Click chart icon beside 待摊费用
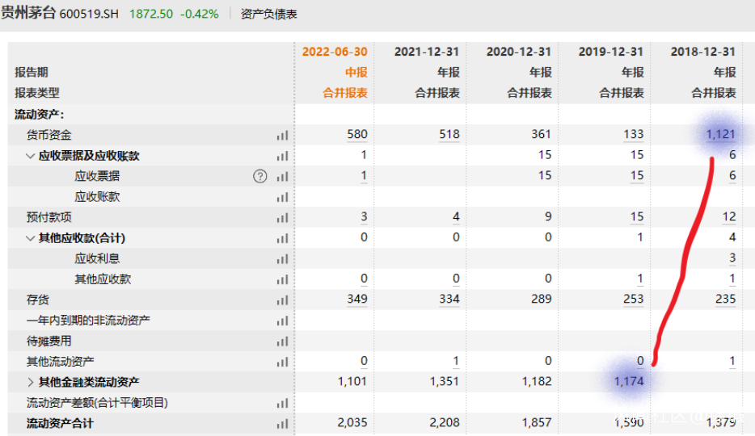The height and width of the screenshot is (436, 755). [283, 342]
